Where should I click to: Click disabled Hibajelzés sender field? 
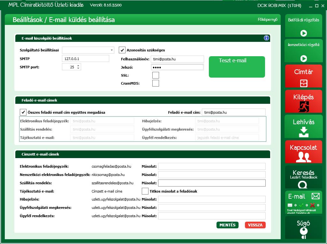click(x=227, y=121)
